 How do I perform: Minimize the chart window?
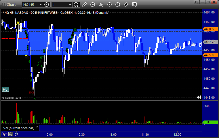point(203,2)
